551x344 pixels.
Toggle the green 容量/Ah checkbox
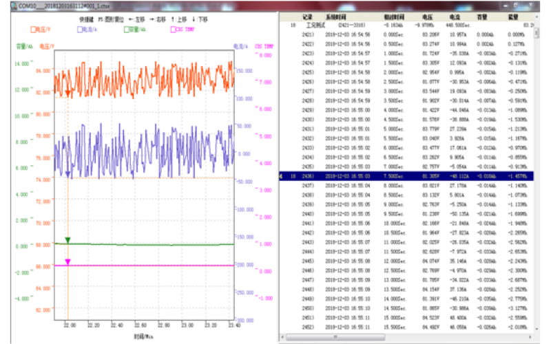pos(127,30)
